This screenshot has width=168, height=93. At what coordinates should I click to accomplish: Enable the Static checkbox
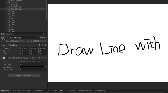click(x=39, y=38)
